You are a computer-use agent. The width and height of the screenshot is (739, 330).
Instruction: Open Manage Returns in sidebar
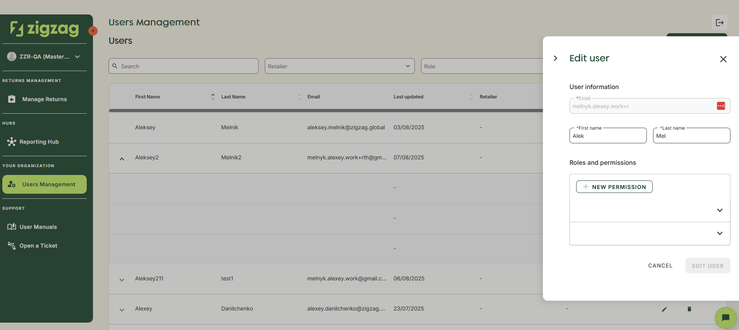point(44,99)
